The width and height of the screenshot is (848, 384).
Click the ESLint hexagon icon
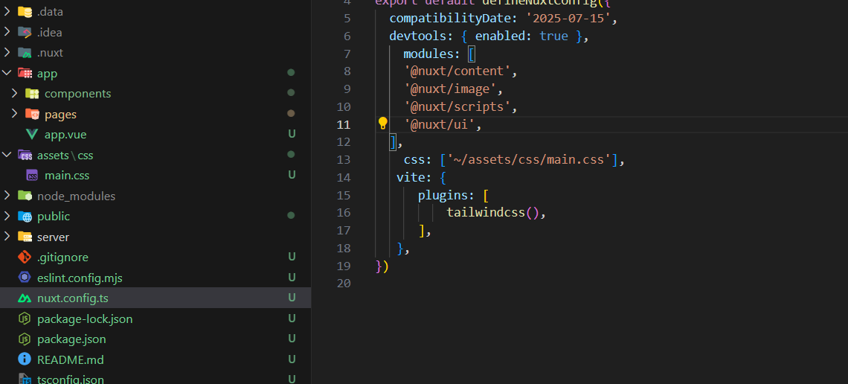pos(25,278)
